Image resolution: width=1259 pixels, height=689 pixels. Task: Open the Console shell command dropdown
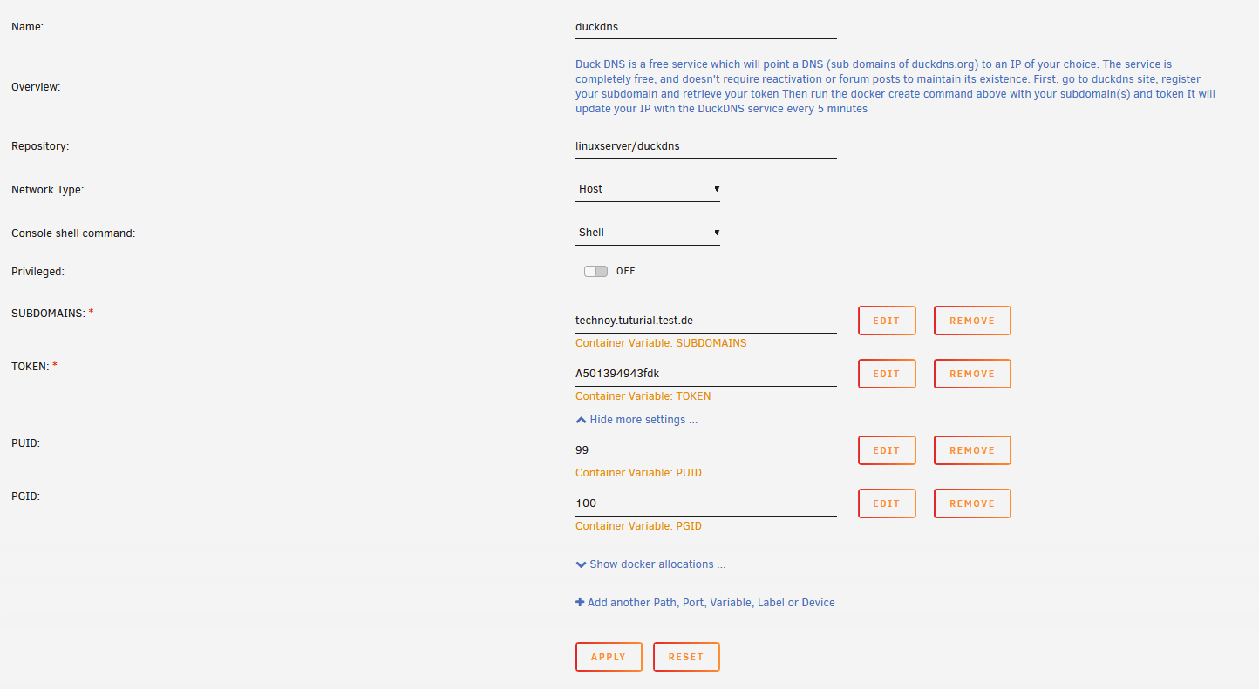648,233
